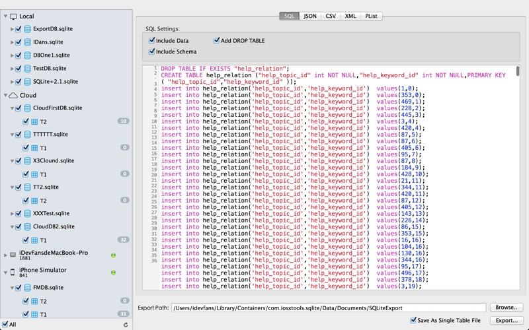Screen dimensions: 529x330
Task: Click table icon of T2 under CloudFirstDB.sqlite
Action: pos(34,121)
